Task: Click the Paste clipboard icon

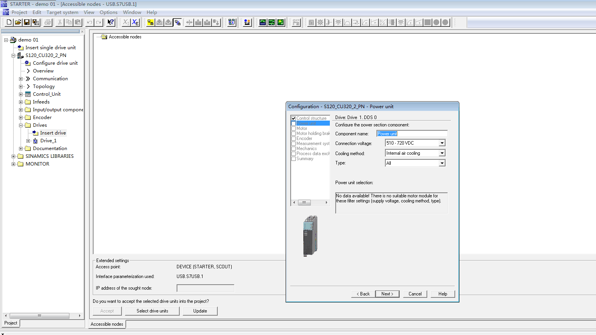Action: 78,22
